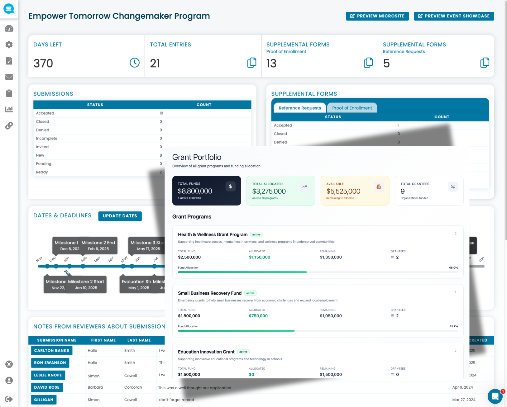Screen dimensions: 507x407
Task: Expand the Small Business Recovery Fund card
Action: [x=456, y=292]
